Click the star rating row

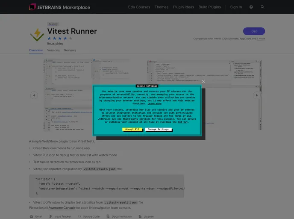pyautogui.click(x=60, y=38)
